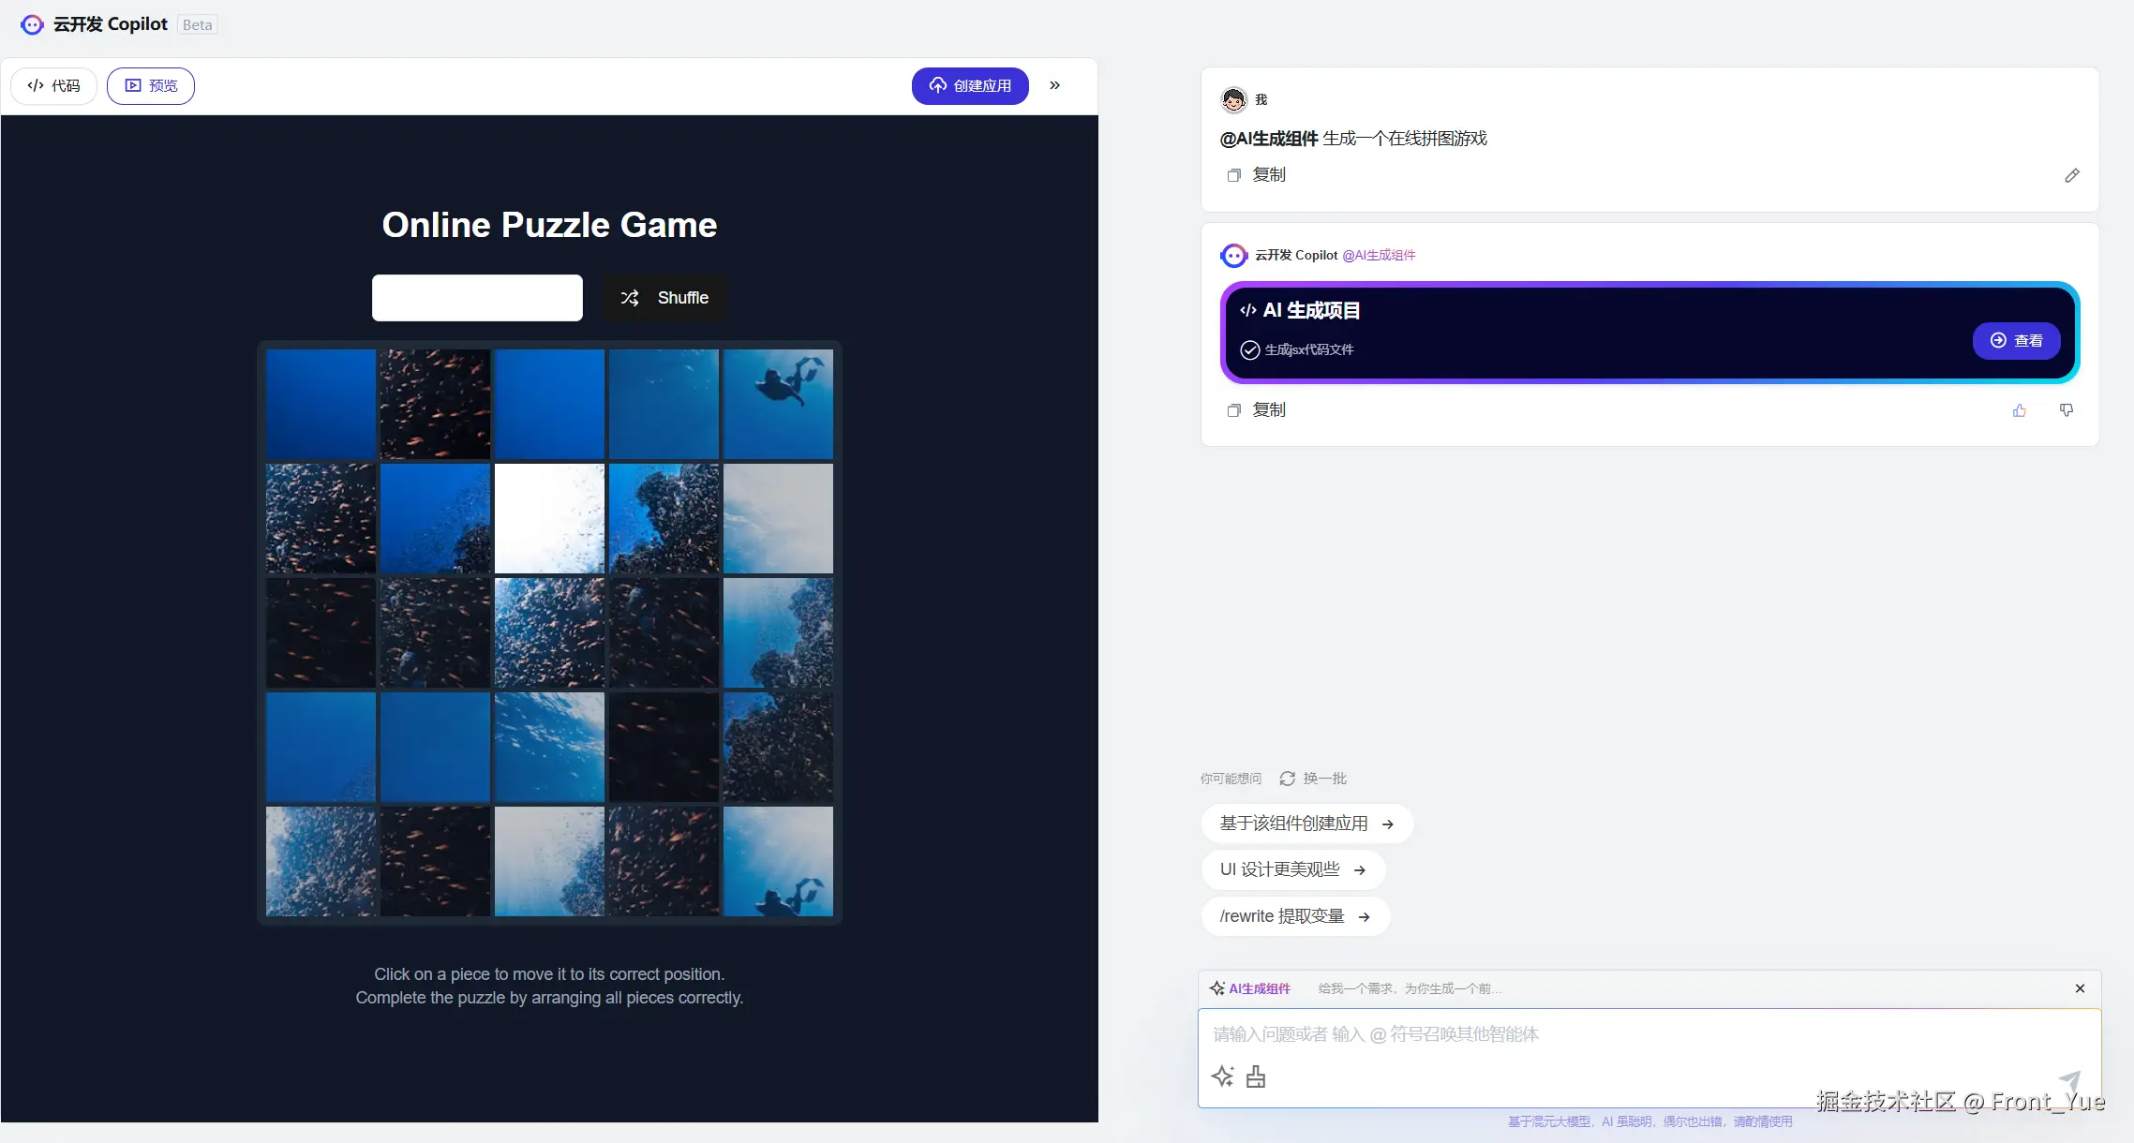
Task: Click the edit pencil icon on user message
Action: click(x=2071, y=175)
